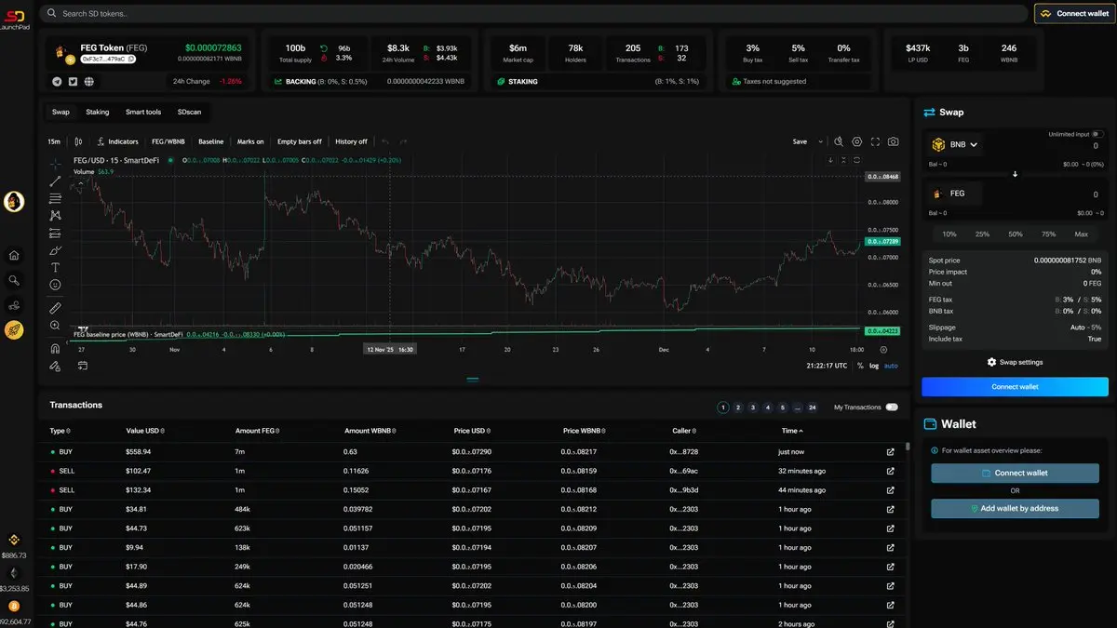
Task: Toggle the lock drawings tool
Action: click(x=55, y=367)
